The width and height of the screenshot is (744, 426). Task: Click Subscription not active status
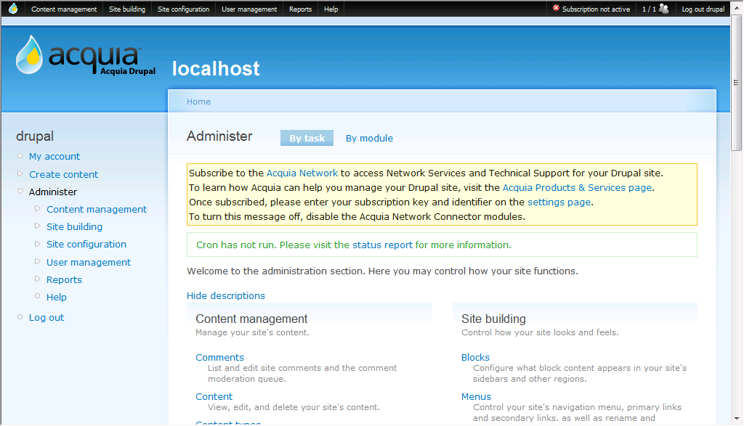[x=596, y=9]
